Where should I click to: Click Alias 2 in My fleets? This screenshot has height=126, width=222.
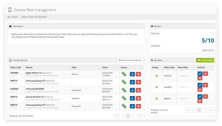click(x=184, y=87)
